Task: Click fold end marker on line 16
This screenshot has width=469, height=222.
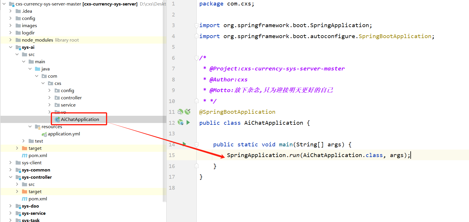Action: pyautogui.click(x=196, y=166)
